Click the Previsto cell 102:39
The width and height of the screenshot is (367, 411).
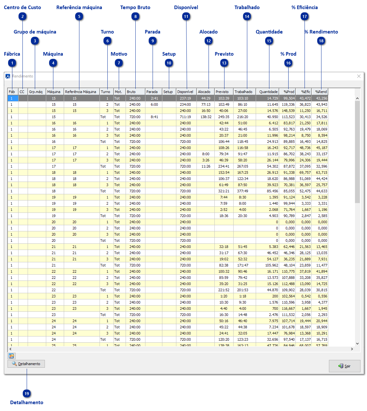pyautogui.click(x=224, y=98)
